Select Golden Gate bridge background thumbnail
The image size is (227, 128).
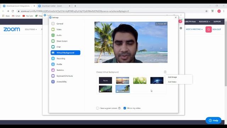pos(122,80)
